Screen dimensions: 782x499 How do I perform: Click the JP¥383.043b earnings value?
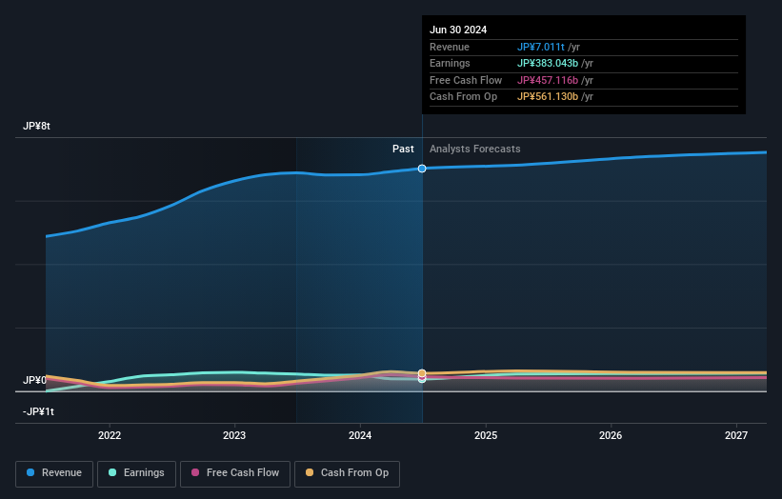[548, 63]
